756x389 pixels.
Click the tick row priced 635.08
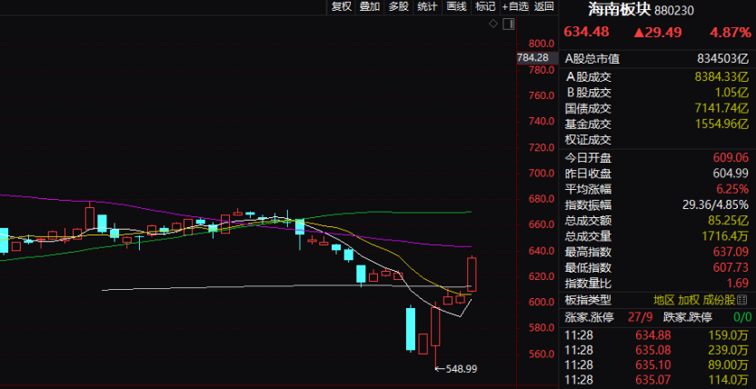coord(657,350)
